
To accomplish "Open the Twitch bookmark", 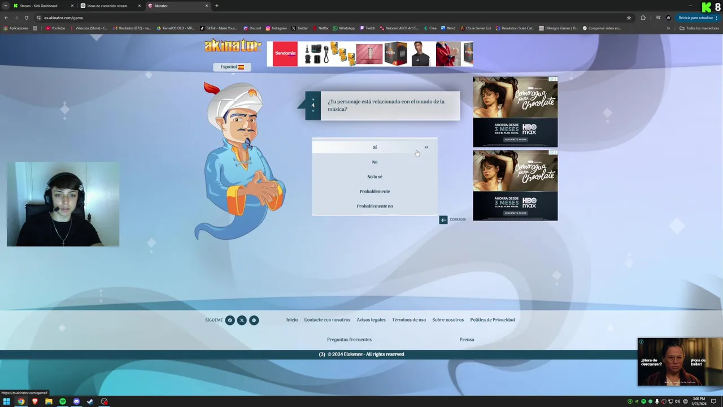I will (x=367, y=28).
